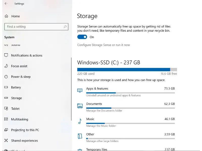Click the Documents usage bar
This screenshot has height=151, width=202.
pos(131,108)
